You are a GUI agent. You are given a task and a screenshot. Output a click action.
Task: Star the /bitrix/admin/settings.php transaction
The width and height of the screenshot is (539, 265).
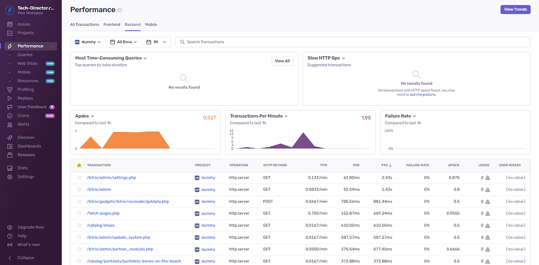tap(79, 178)
